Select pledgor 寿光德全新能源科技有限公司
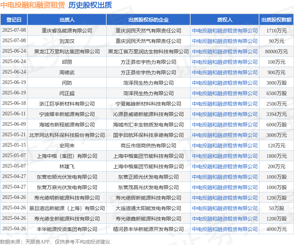Image resolution: width=294 pixels, height=245 pixels. [67, 219]
